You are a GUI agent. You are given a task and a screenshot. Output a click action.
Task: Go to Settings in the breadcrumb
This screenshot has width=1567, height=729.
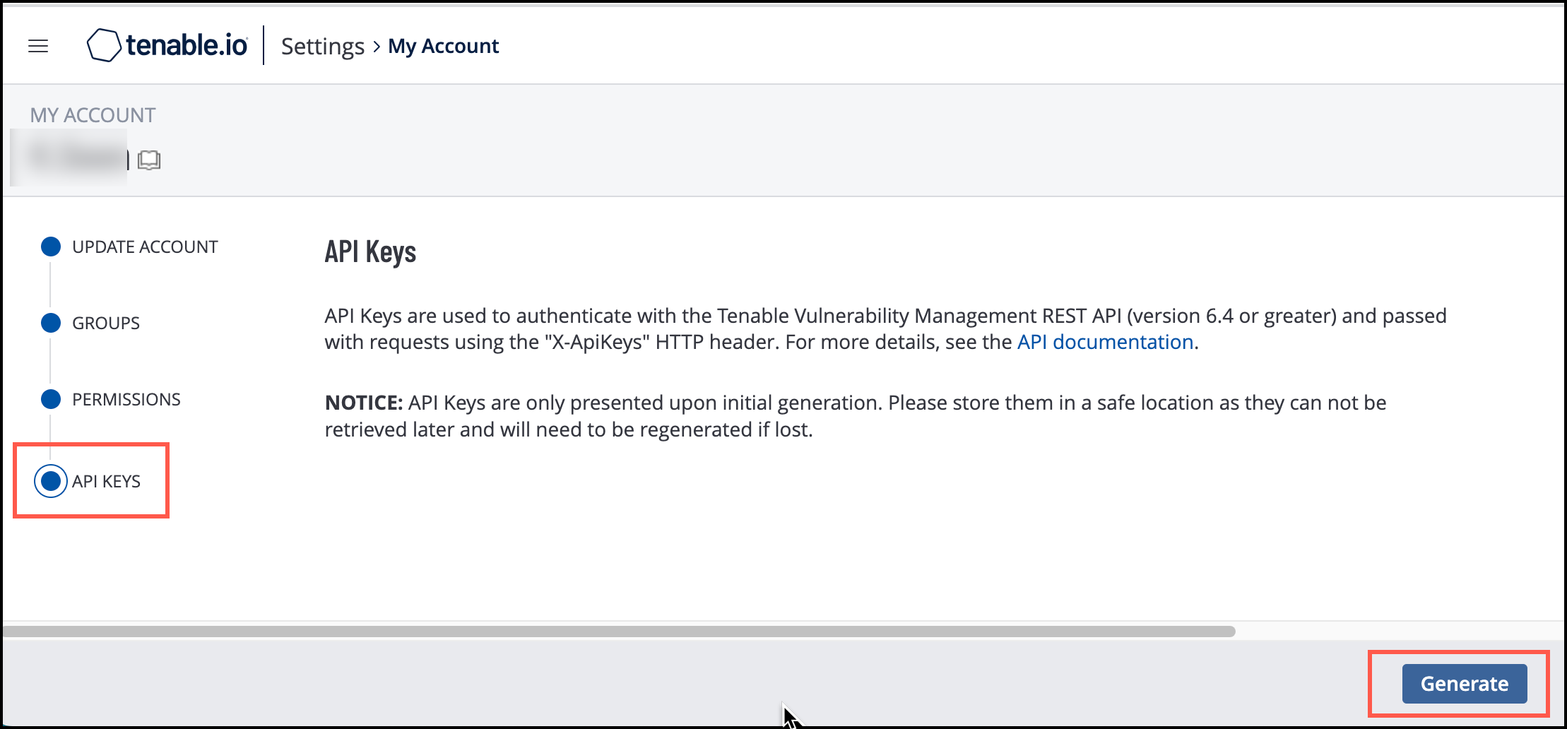(x=322, y=47)
